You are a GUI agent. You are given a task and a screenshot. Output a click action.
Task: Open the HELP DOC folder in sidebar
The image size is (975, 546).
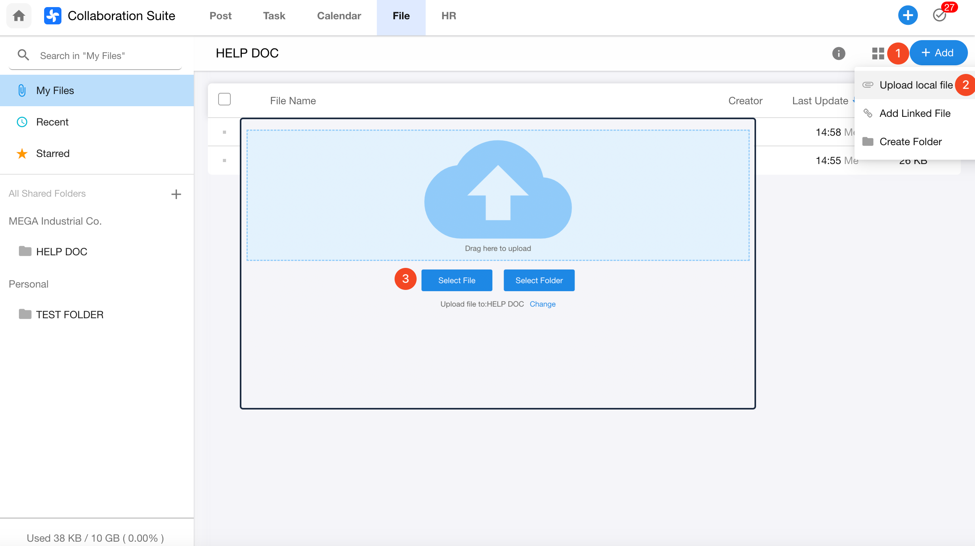(x=61, y=251)
